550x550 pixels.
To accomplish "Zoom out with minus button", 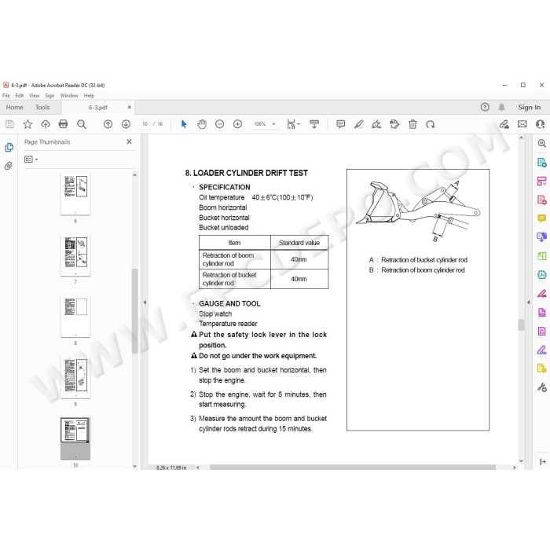I will coord(219,124).
